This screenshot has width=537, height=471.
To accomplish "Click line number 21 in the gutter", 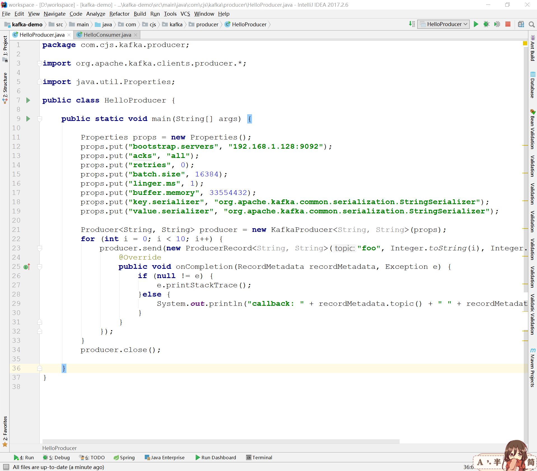I will pyautogui.click(x=16, y=230).
